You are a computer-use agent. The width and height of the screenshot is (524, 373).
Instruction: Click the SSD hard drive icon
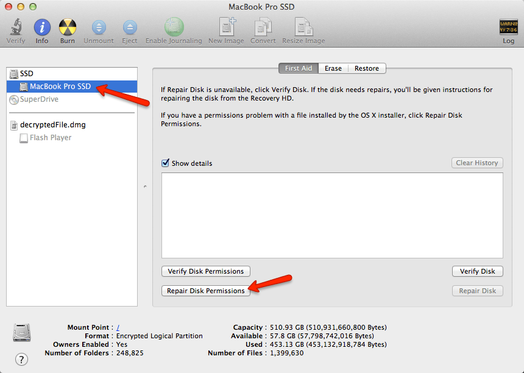(13, 74)
